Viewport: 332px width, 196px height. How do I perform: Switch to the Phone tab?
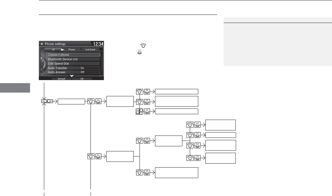tap(72, 50)
